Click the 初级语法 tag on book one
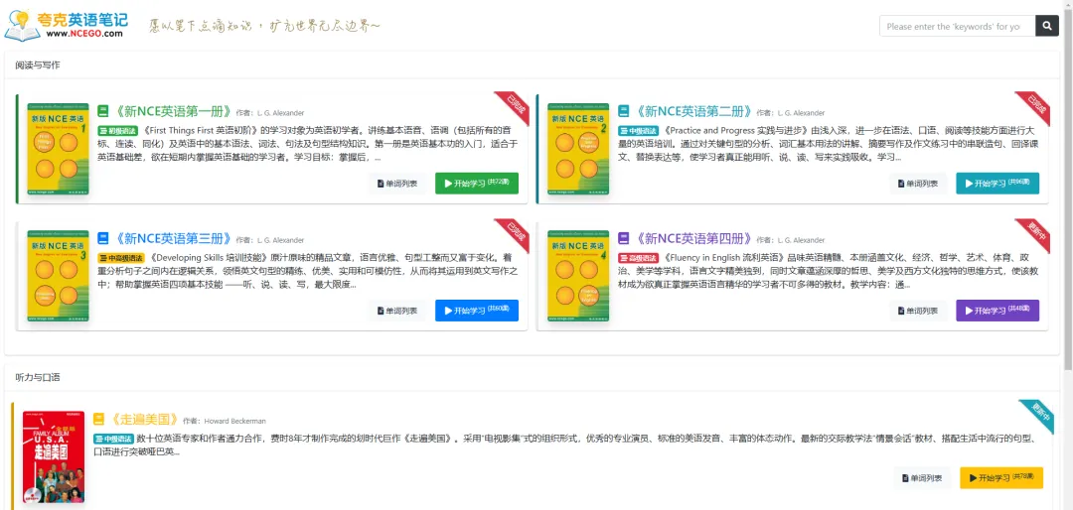The width and height of the screenshot is (1073, 510). [117, 131]
